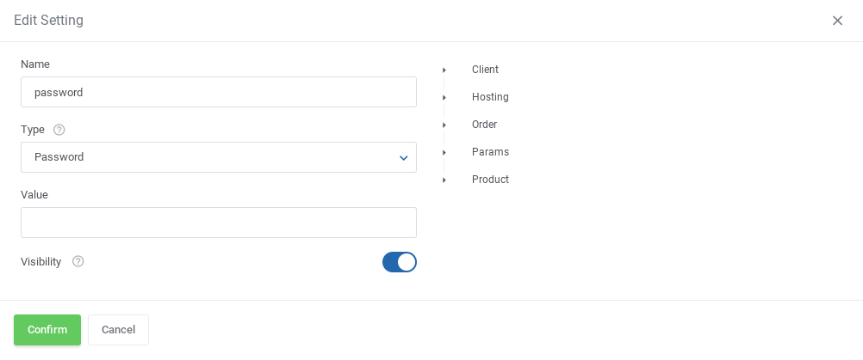The width and height of the screenshot is (863, 360).
Task: Expand the Params tree arrow
Action: [x=444, y=153]
